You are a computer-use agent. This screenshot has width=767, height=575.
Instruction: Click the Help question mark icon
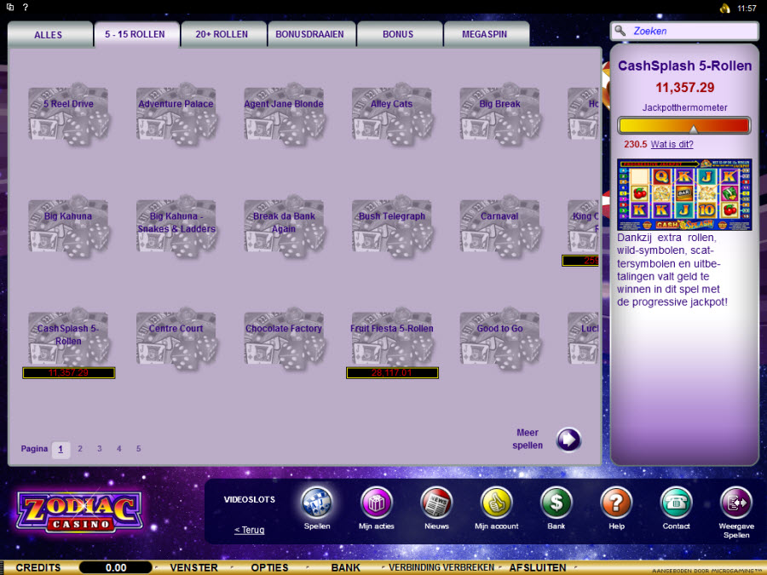pyautogui.click(x=616, y=503)
